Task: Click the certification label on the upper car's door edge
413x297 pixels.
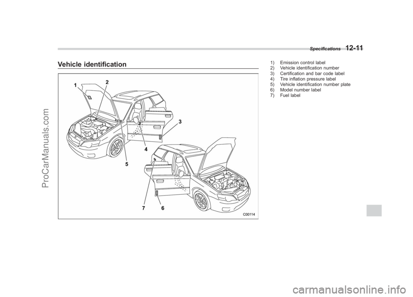Action: point(160,137)
